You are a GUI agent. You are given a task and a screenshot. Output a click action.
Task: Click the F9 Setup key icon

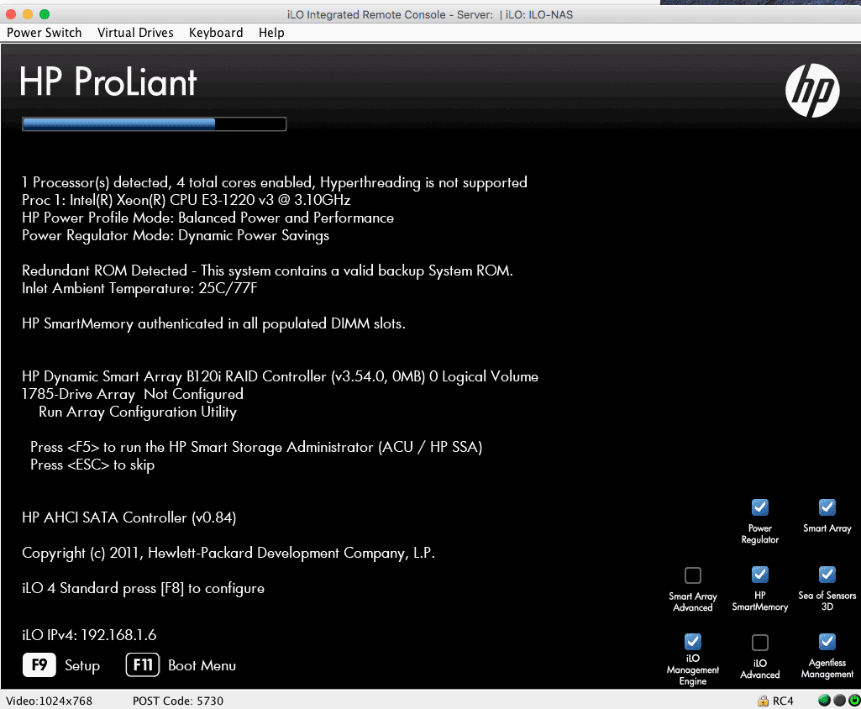point(39,665)
